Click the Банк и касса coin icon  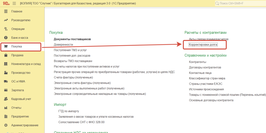[x=6, y=38]
